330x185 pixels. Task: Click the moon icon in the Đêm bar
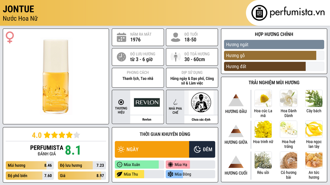pyautogui.click(x=197, y=149)
